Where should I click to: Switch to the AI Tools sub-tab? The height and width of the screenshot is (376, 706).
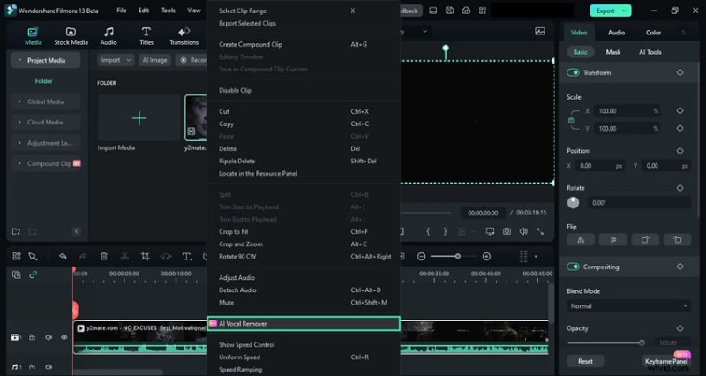[650, 52]
